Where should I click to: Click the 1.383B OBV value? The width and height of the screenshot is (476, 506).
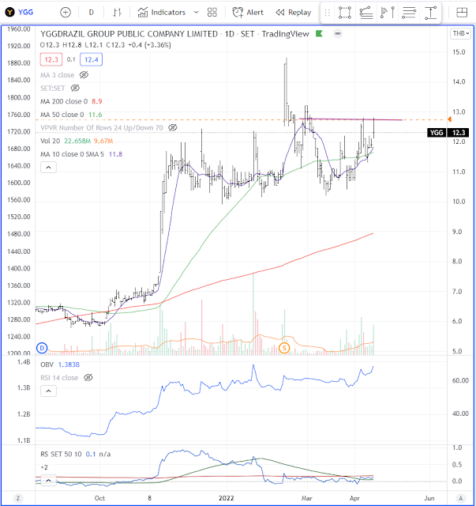(69, 364)
